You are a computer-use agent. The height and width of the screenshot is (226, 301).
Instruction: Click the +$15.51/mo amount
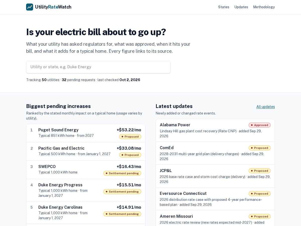pyautogui.click(x=129, y=185)
